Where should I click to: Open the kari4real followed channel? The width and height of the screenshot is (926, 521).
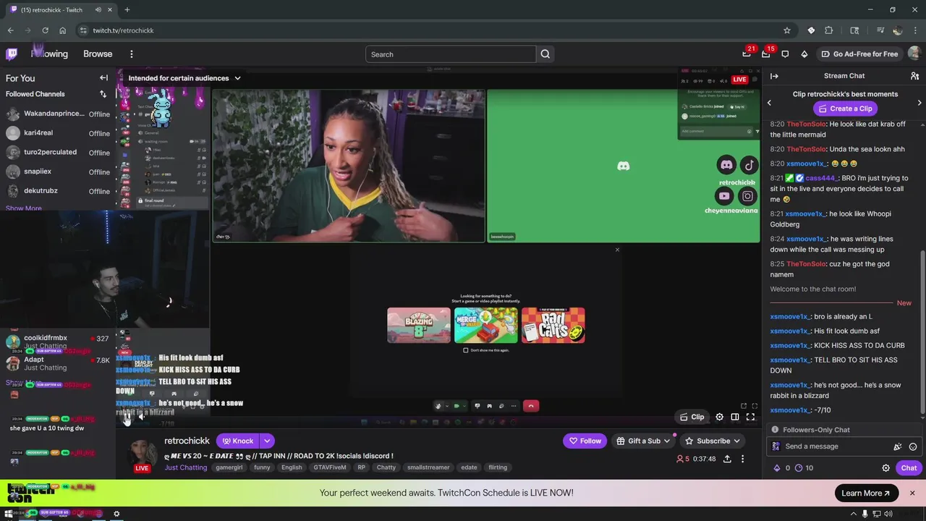click(58, 133)
